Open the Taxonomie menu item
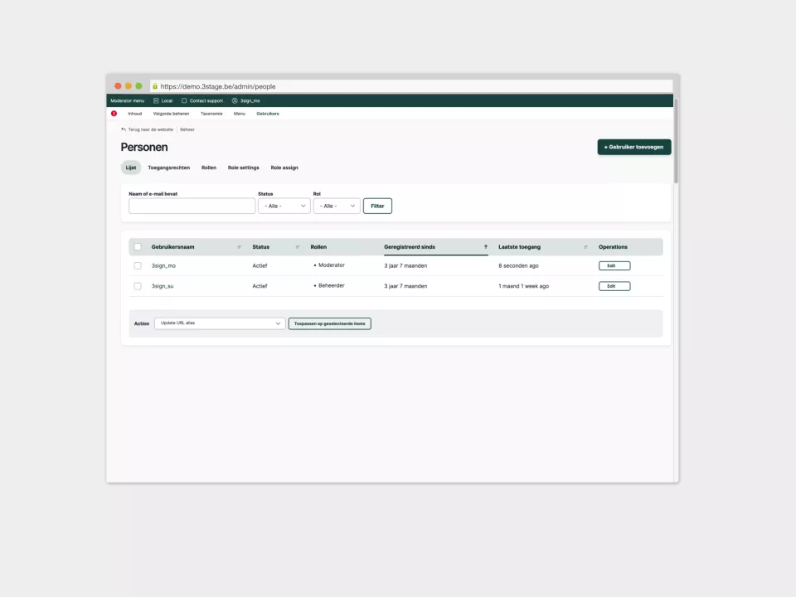The image size is (796, 597). pos(211,114)
